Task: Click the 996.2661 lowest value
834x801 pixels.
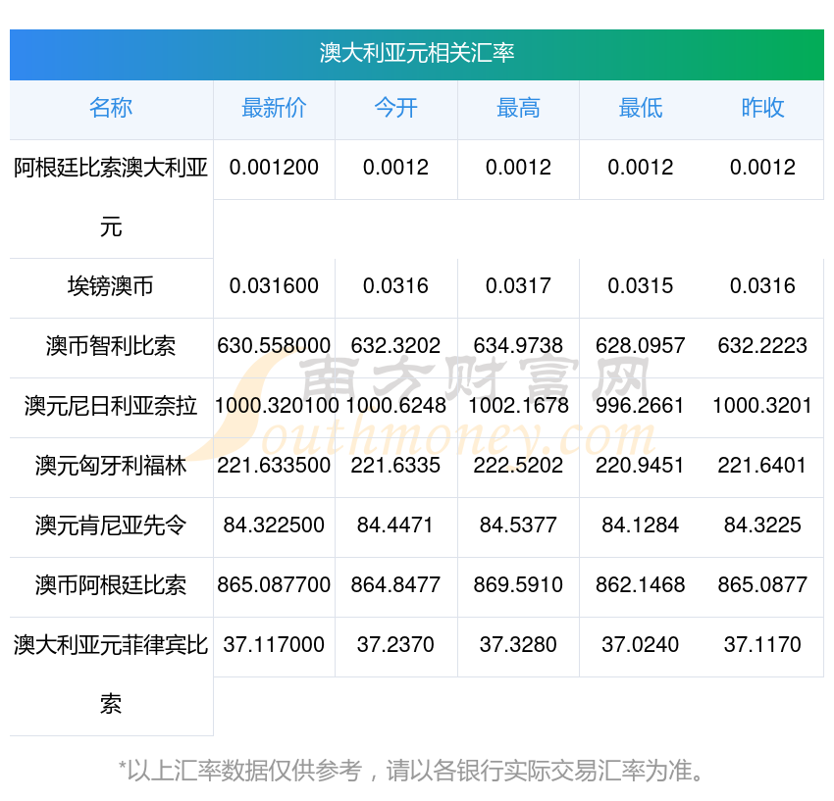Action: (x=640, y=406)
